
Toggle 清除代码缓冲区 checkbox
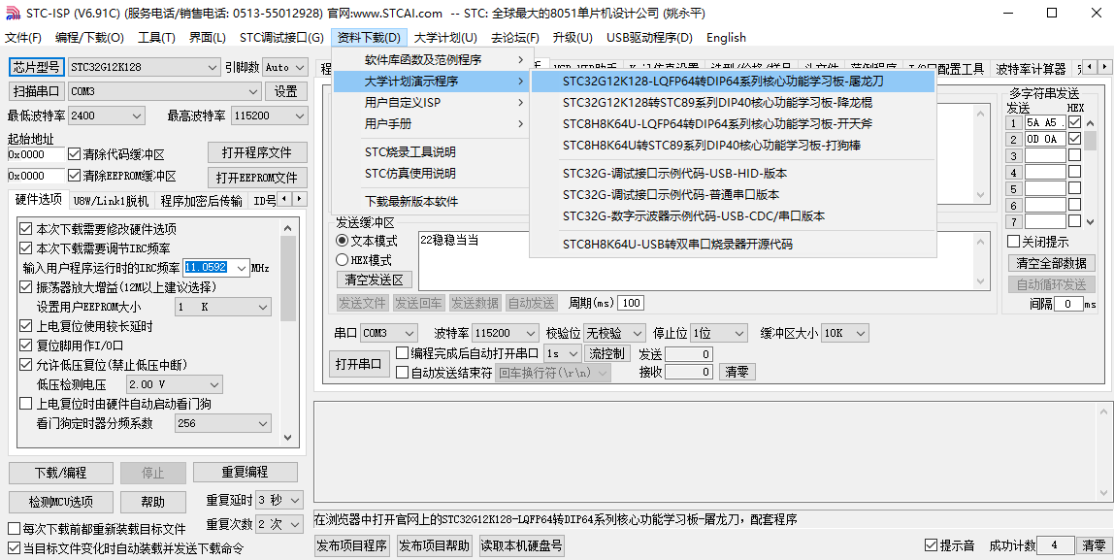point(74,154)
